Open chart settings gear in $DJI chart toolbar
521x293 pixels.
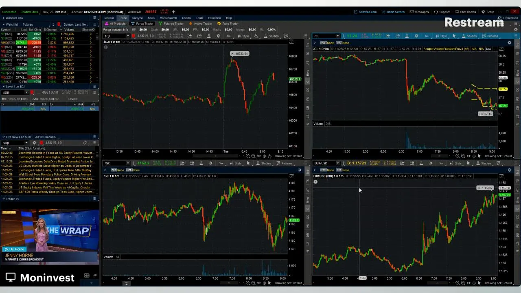click(x=218, y=36)
